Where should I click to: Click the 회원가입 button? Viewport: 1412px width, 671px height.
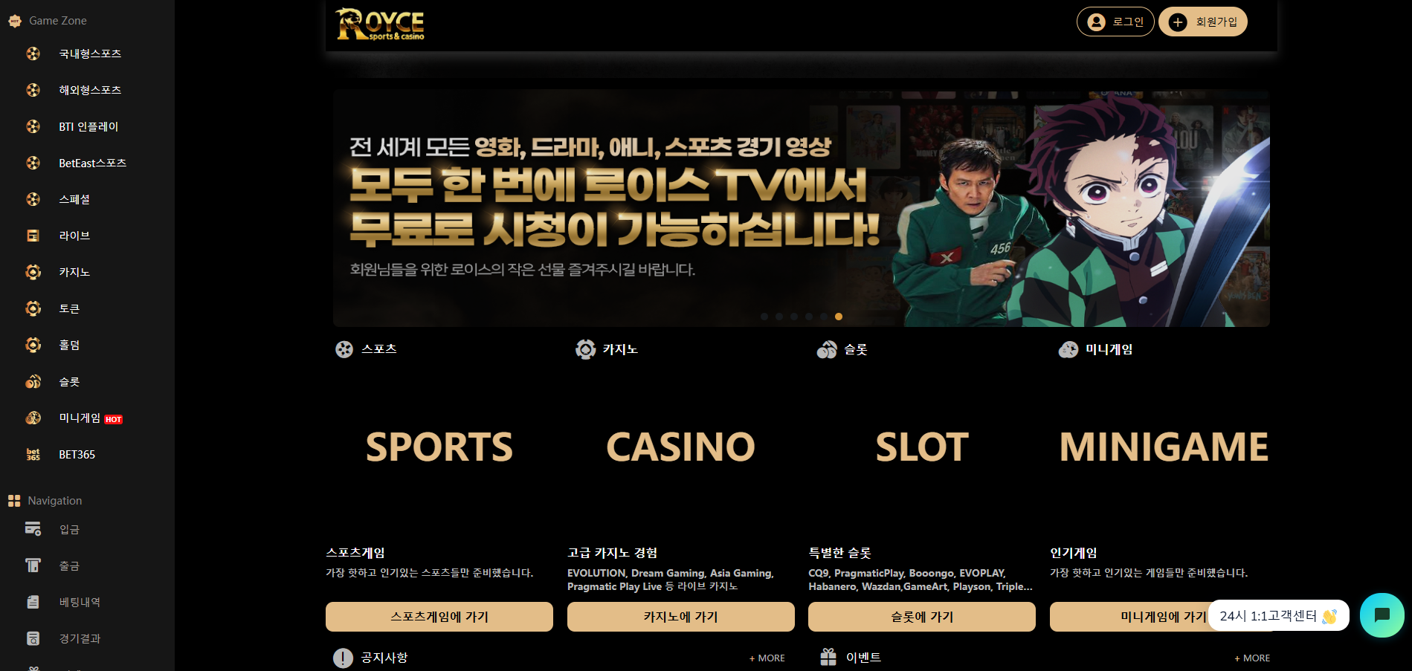(x=1203, y=22)
